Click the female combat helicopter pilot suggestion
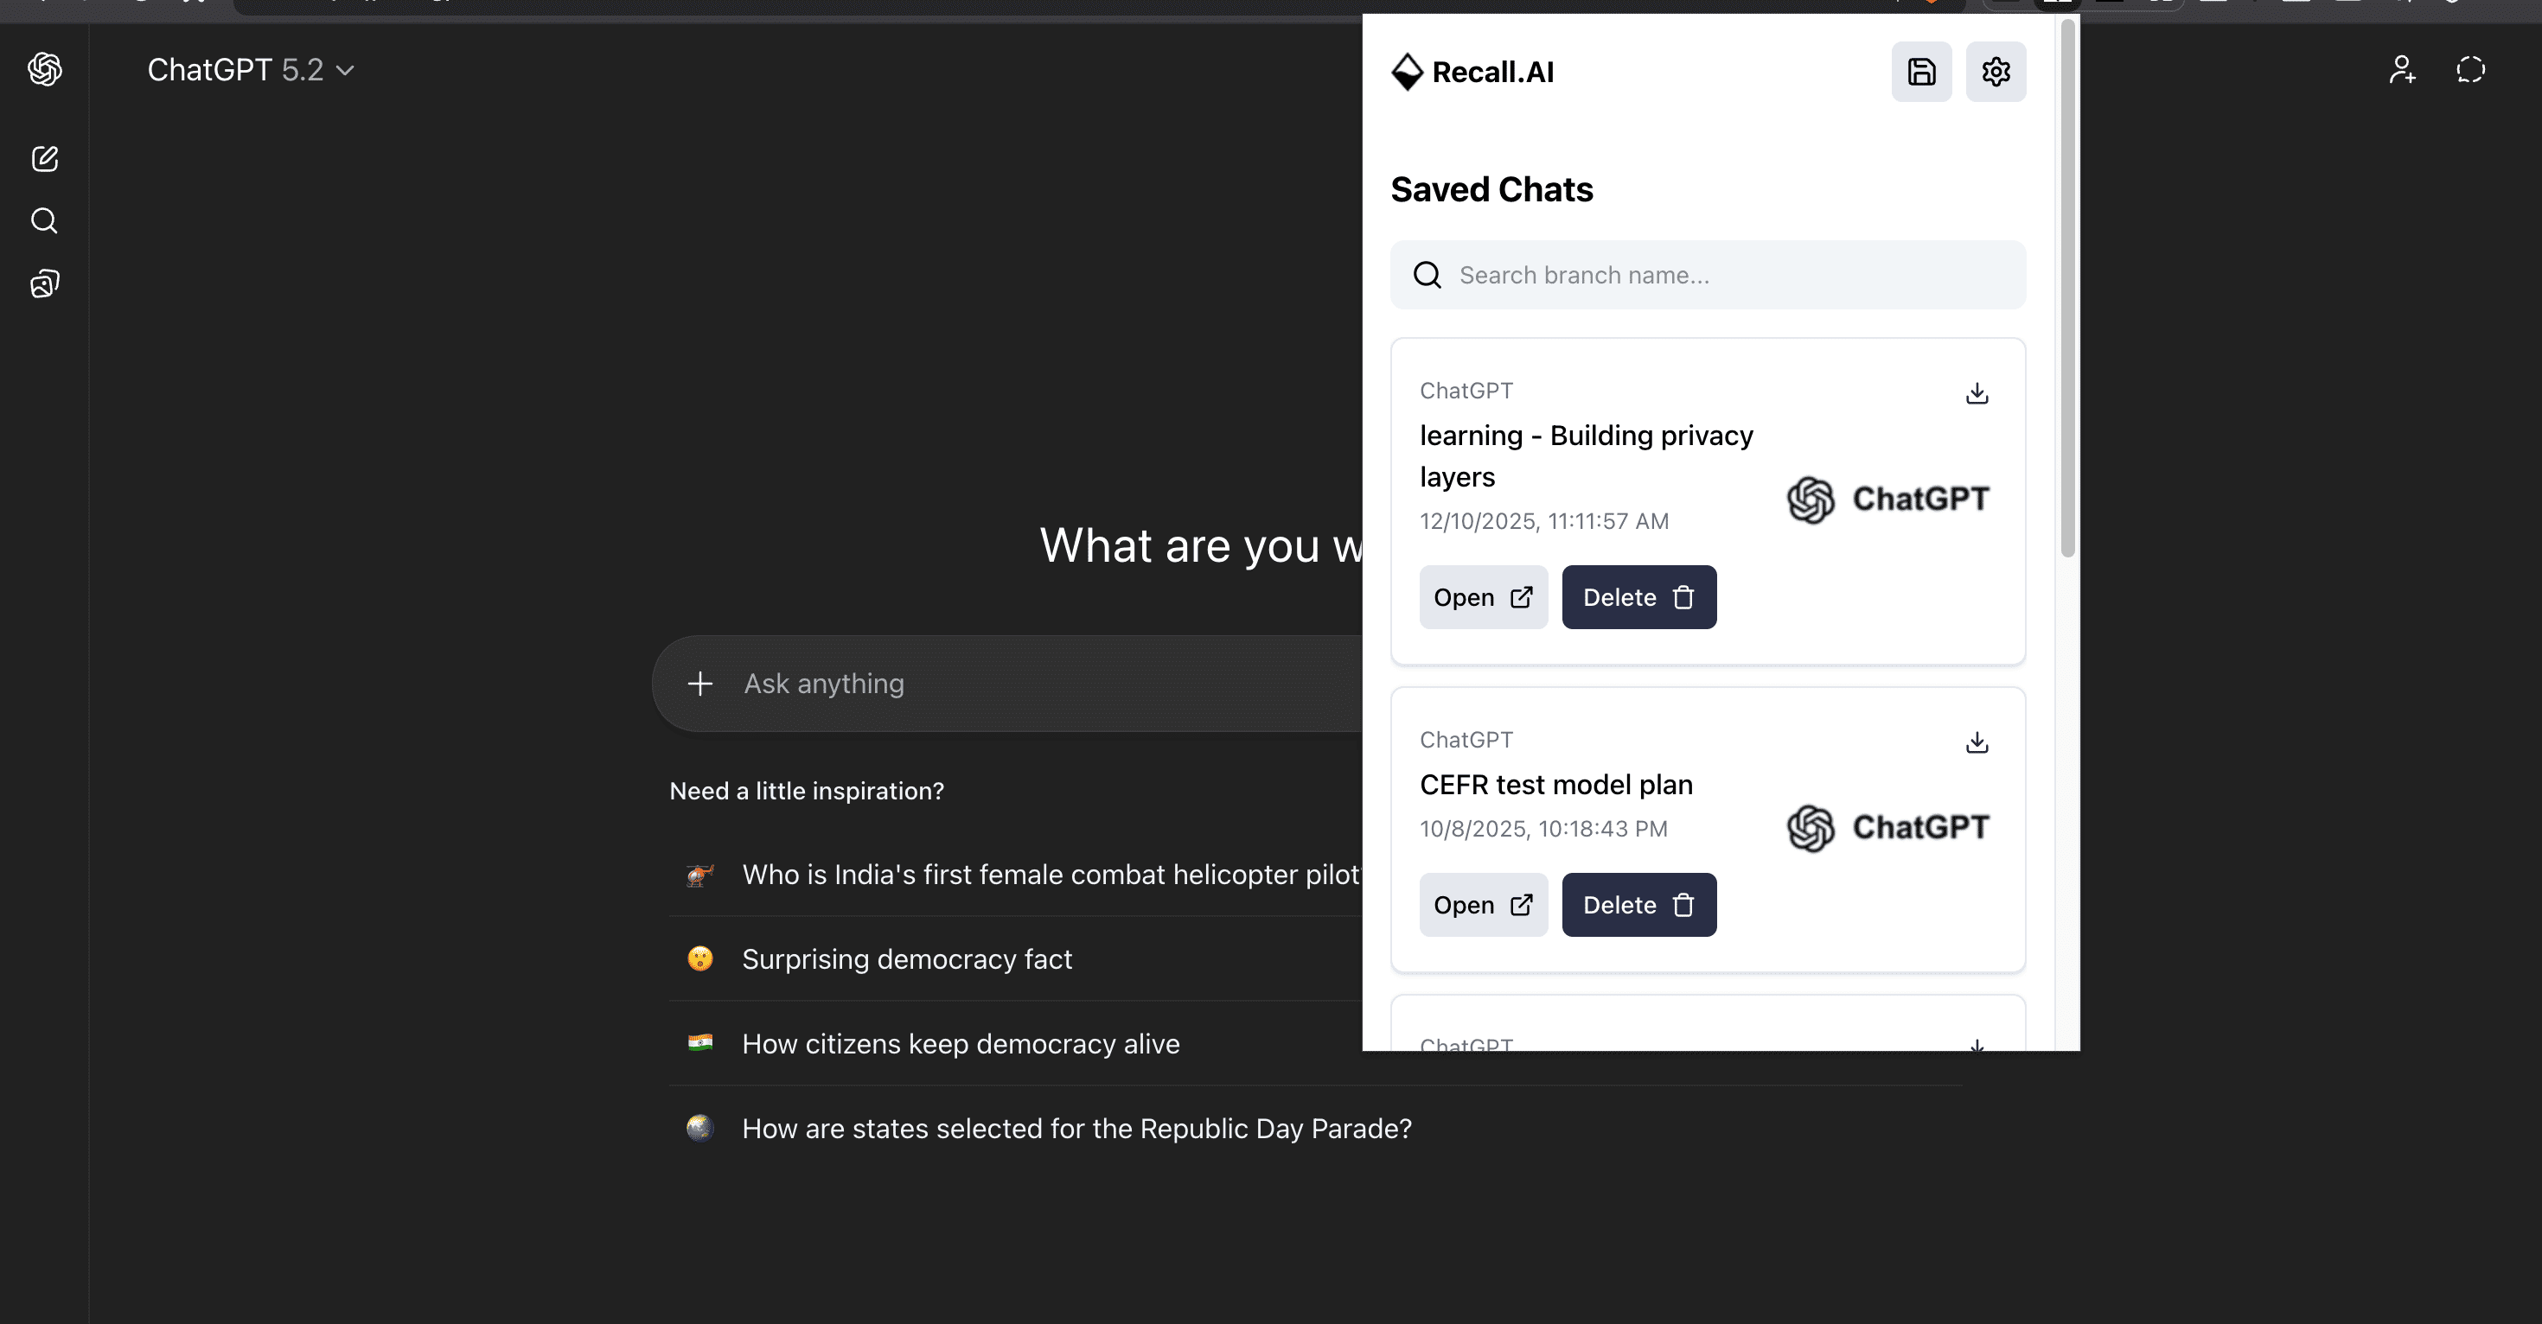The height and width of the screenshot is (1324, 2542). coord(1049,874)
